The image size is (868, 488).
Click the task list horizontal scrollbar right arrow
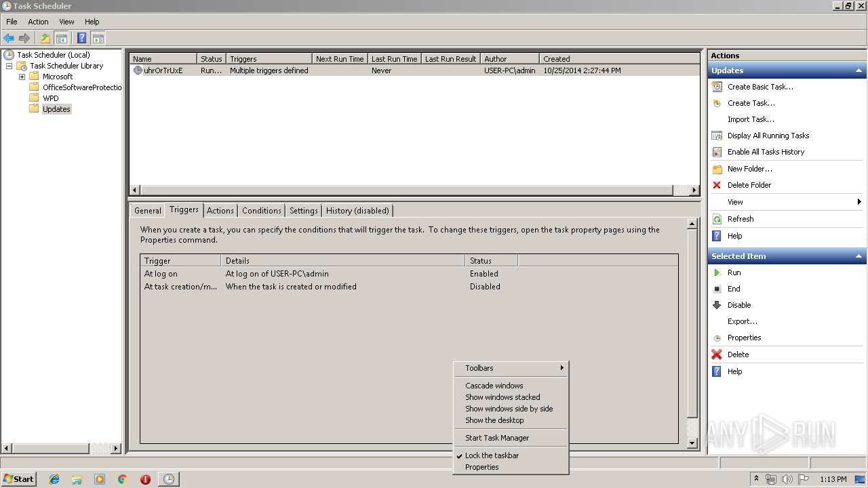(694, 190)
